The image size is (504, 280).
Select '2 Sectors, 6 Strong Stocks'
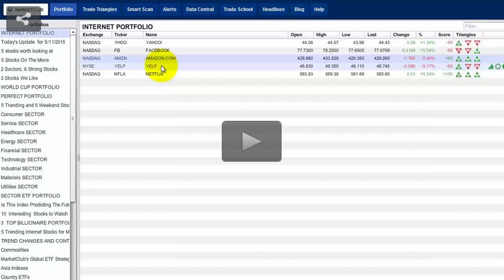coord(29,69)
